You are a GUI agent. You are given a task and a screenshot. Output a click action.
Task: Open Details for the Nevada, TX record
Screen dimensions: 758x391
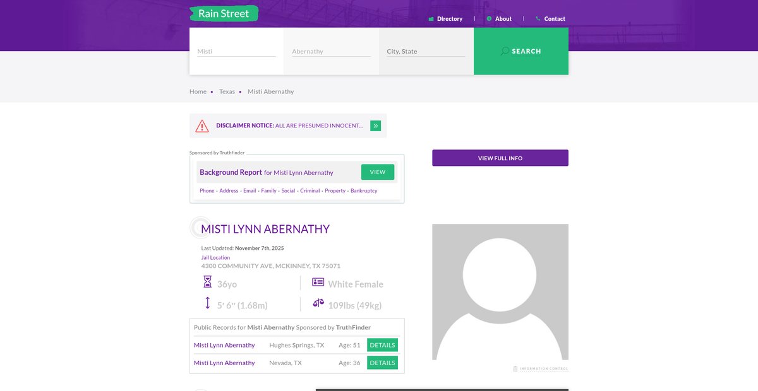click(382, 363)
